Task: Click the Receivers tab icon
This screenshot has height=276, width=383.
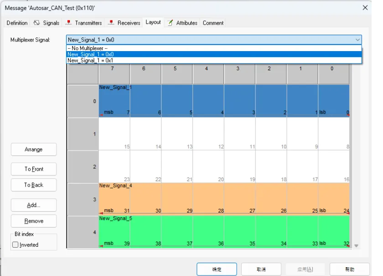Action: coord(111,23)
